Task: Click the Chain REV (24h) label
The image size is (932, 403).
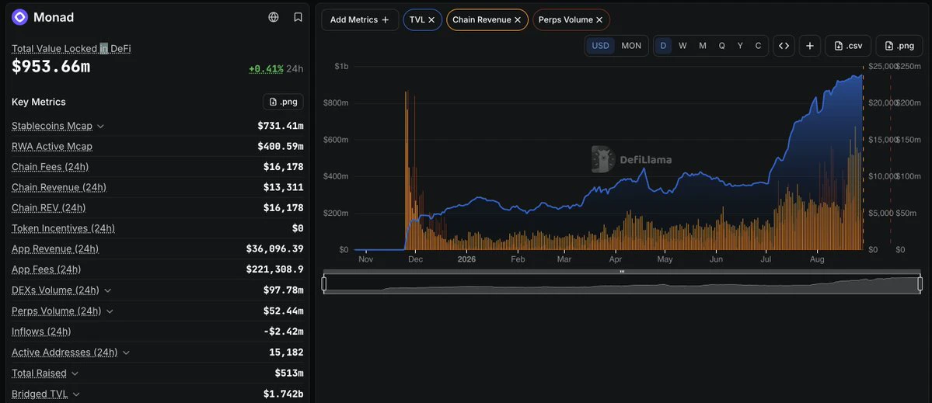Action: (x=49, y=208)
